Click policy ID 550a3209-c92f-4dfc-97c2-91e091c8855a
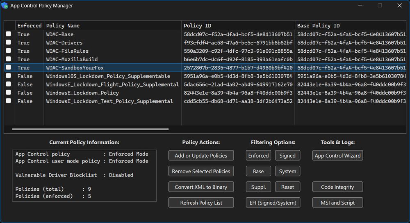 click(238, 51)
